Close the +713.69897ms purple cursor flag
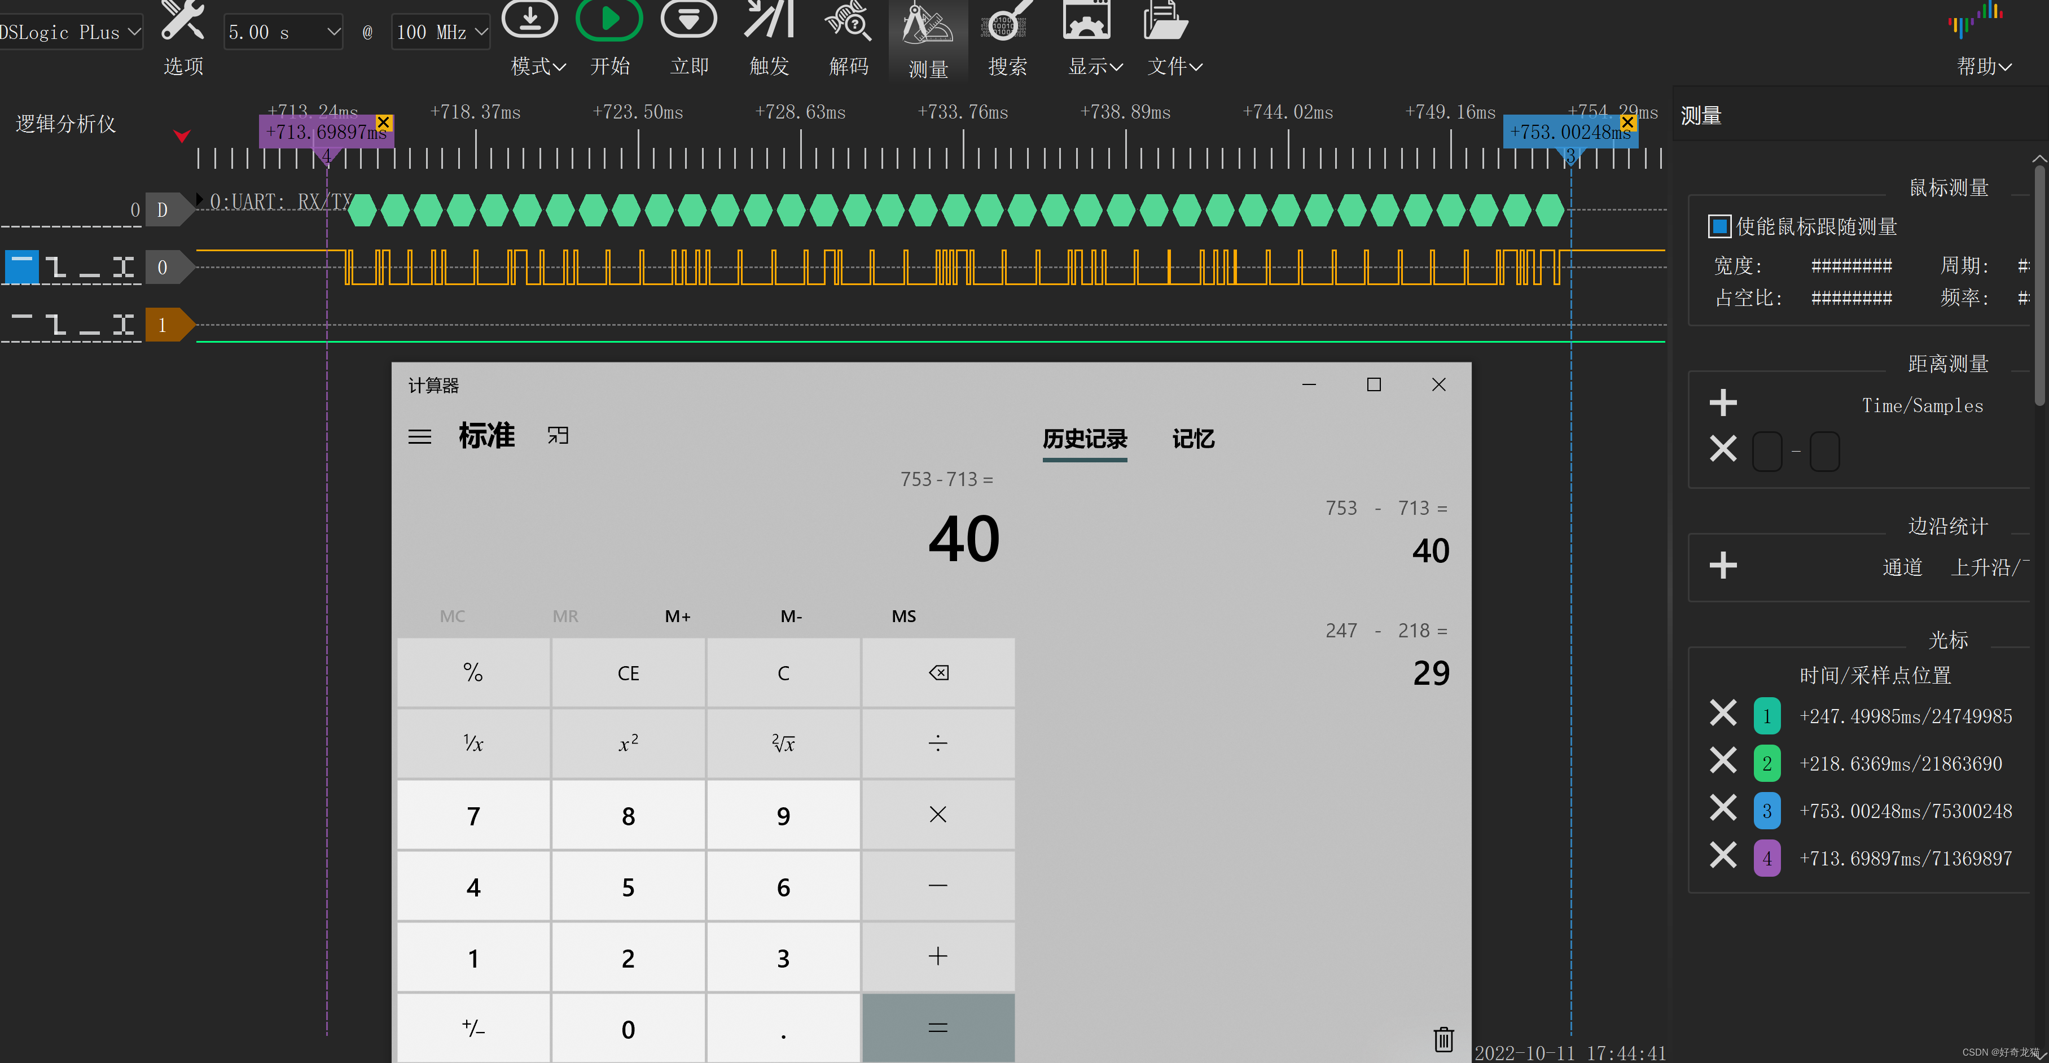 tap(383, 122)
